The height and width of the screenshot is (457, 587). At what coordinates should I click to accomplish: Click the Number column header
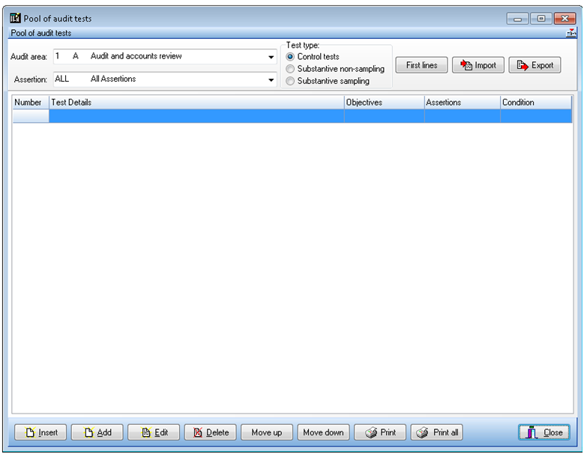pyautogui.click(x=31, y=103)
